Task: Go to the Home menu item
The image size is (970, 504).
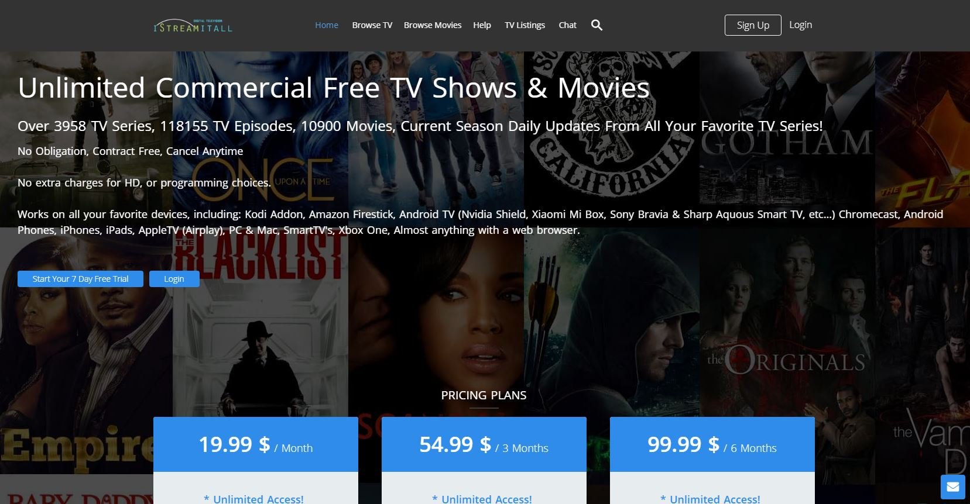Action: coord(327,25)
